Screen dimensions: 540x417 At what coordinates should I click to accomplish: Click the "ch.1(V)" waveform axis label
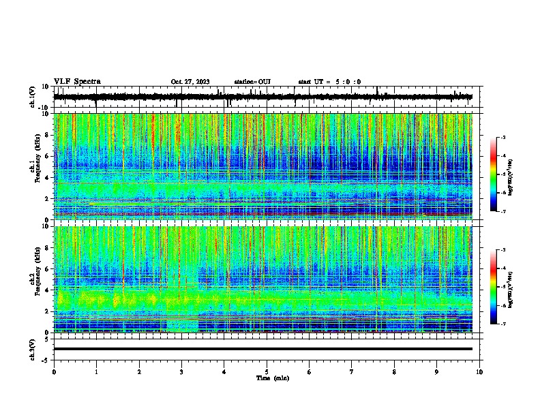(32, 97)
